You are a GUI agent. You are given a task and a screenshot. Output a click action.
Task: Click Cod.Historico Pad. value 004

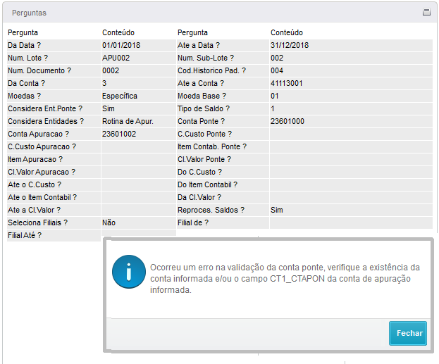[x=277, y=70]
